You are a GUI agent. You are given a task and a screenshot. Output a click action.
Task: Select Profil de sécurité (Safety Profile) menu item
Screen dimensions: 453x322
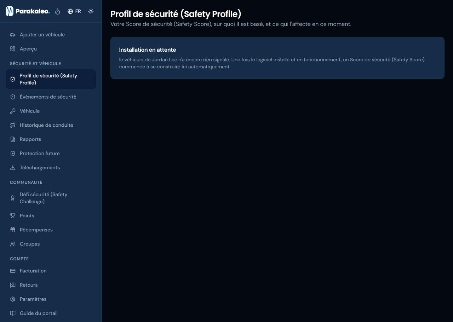(51, 79)
